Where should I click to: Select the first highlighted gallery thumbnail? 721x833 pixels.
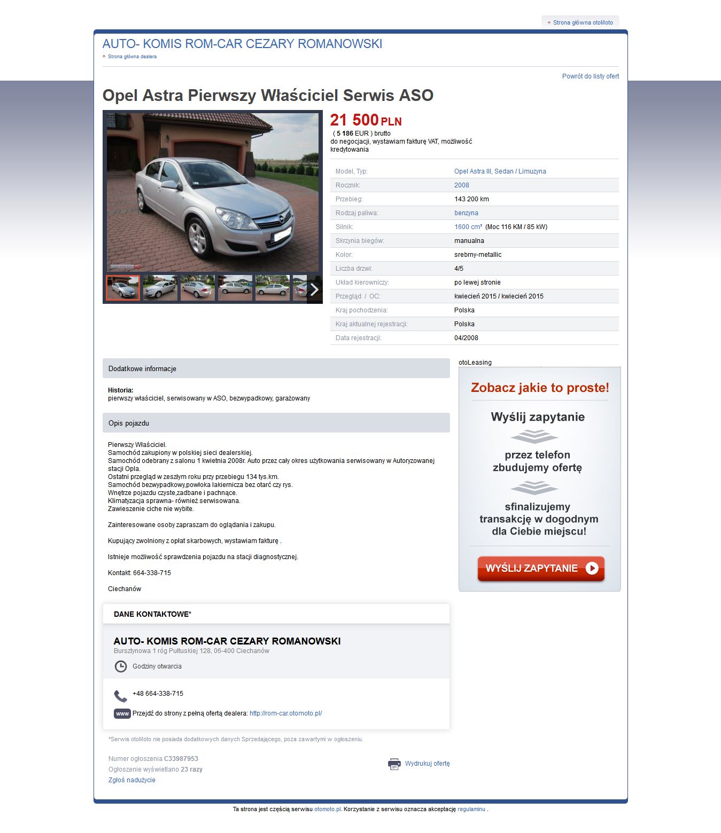click(123, 288)
